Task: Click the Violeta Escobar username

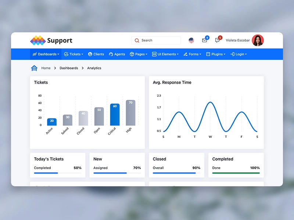Action: pos(238,40)
